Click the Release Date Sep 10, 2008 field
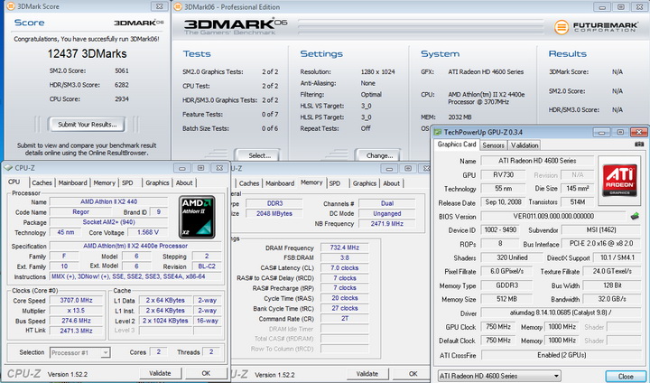This screenshot has height=383, width=650. (x=503, y=202)
